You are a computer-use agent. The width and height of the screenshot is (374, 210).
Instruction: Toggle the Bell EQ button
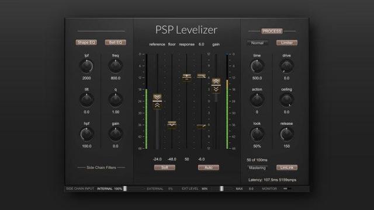tap(116, 43)
